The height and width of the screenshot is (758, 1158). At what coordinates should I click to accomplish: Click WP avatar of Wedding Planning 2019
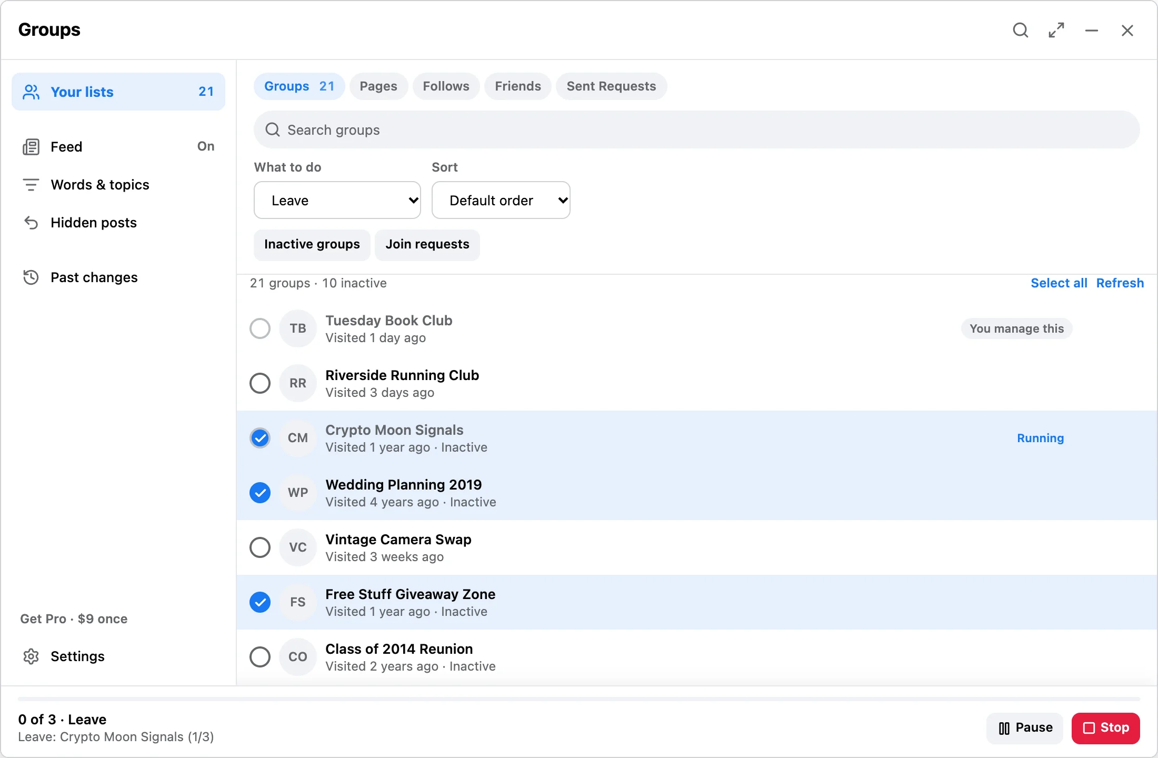(298, 493)
